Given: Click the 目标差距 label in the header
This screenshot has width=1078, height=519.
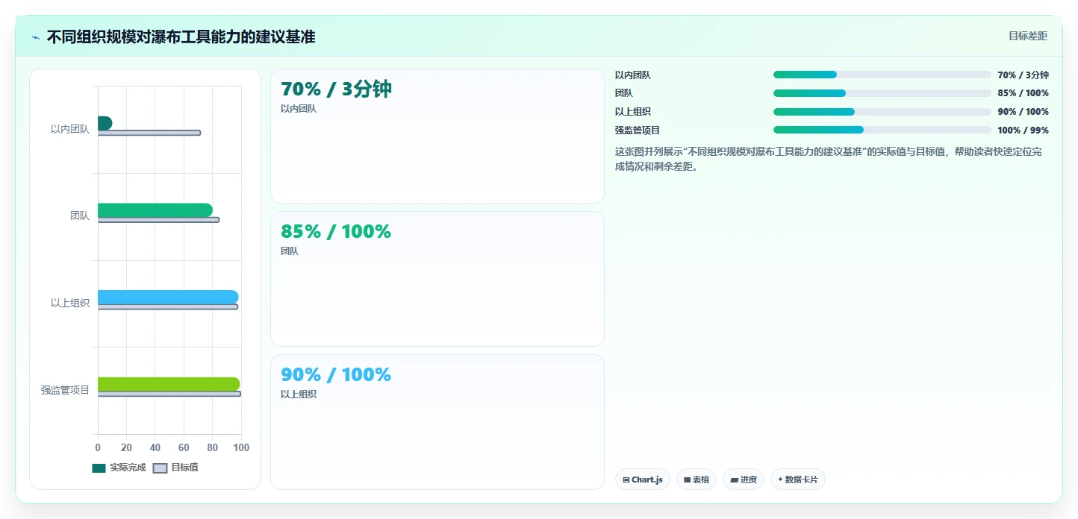Looking at the screenshot, I should (1028, 36).
